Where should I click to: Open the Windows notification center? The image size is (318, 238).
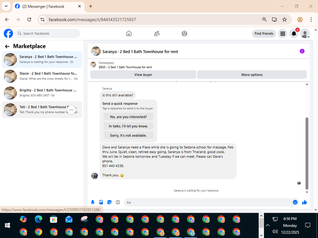tap(308, 225)
